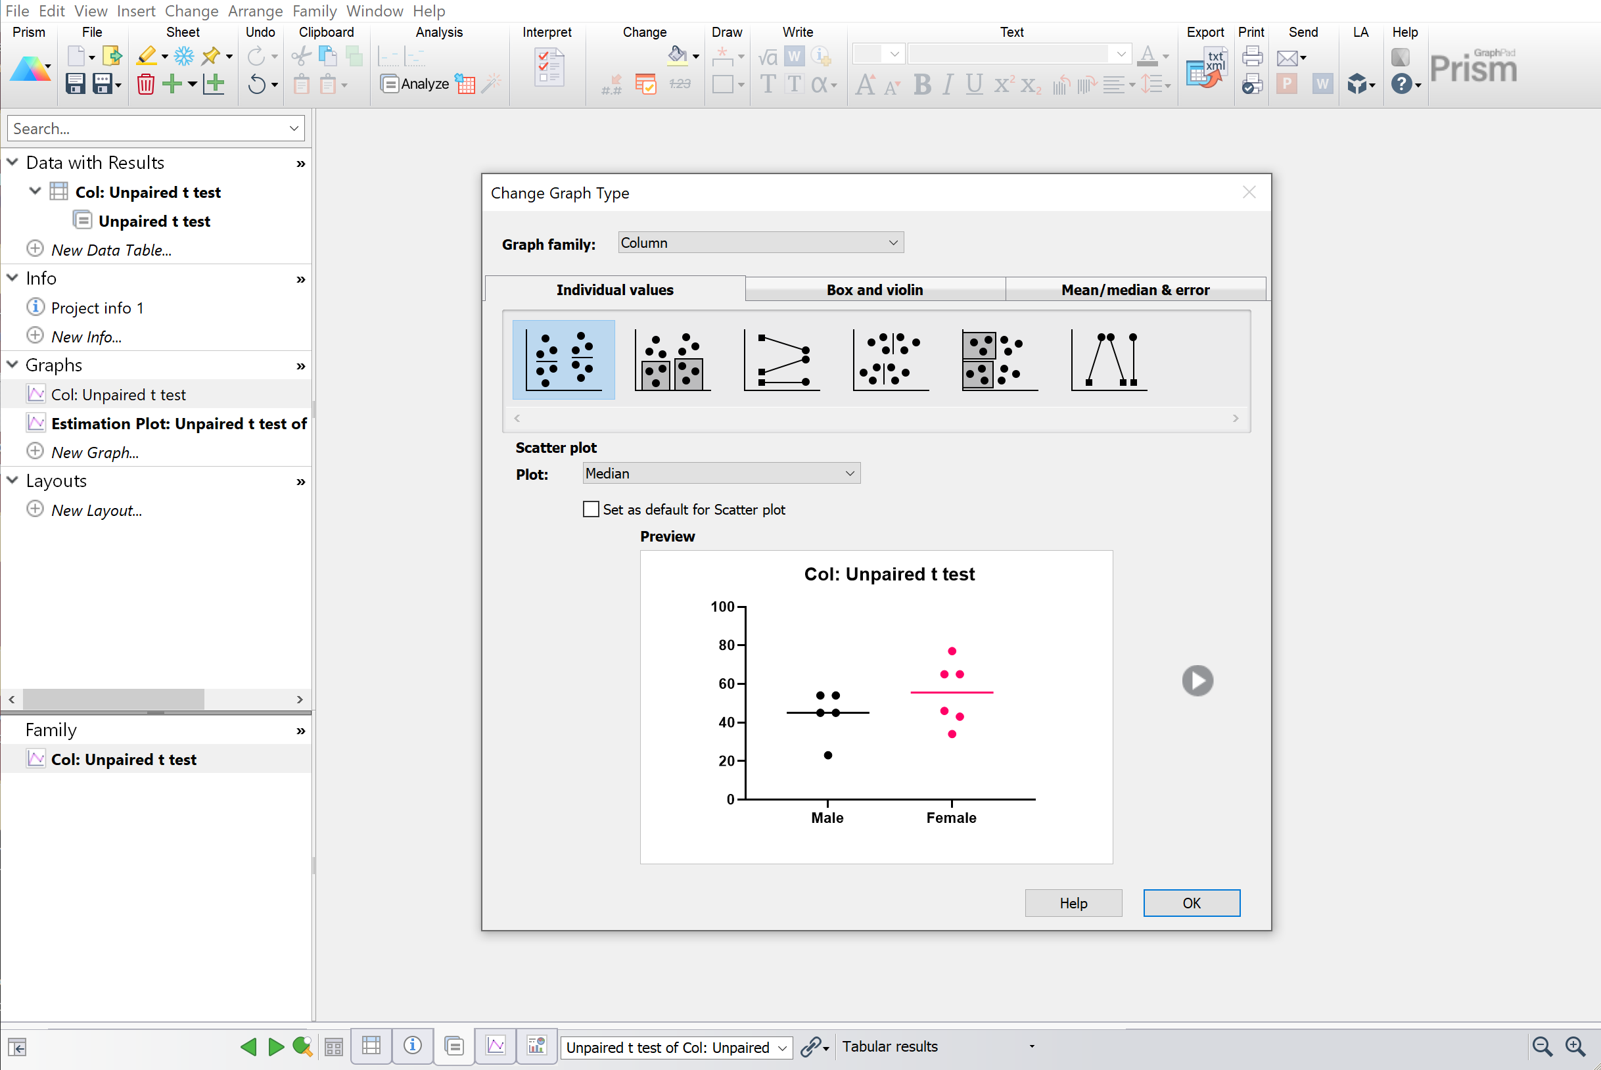Click the Help button in dialog

click(x=1075, y=903)
